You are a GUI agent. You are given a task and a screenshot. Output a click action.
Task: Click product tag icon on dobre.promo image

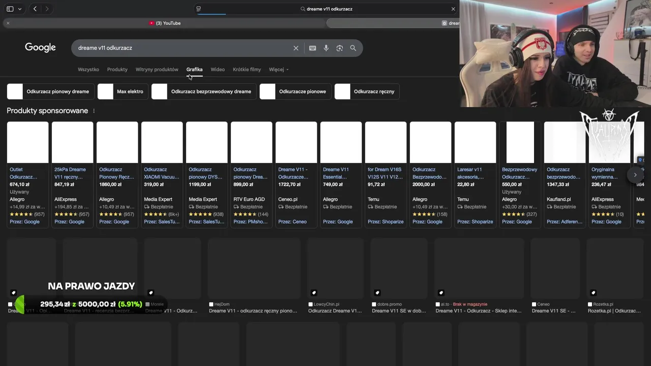pyautogui.click(x=377, y=293)
